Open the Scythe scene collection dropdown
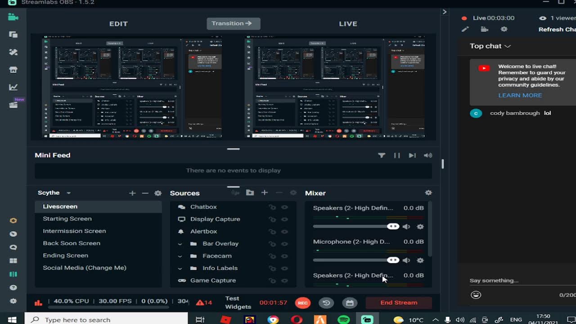The image size is (576, 324). click(54, 193)
